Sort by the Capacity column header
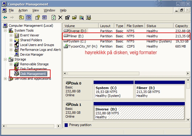This screenshot has height=136, width=192. (182, 26)
